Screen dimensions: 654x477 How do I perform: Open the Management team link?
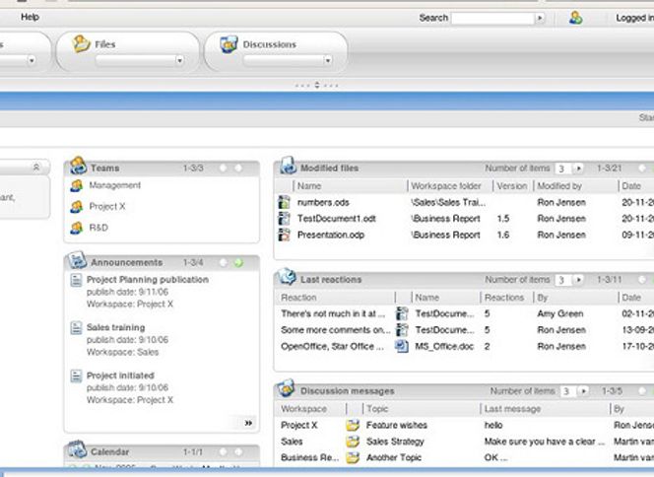(x=114, y=185)
